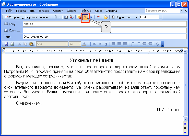Toggle bulleted list
This screenshot has width=189, height=136.
[138, 44]
